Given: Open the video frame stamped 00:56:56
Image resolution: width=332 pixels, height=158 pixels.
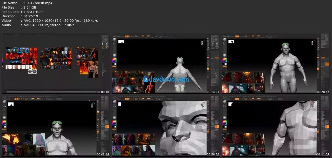Looking at the screenshot, I should click(x=166, y=126).
